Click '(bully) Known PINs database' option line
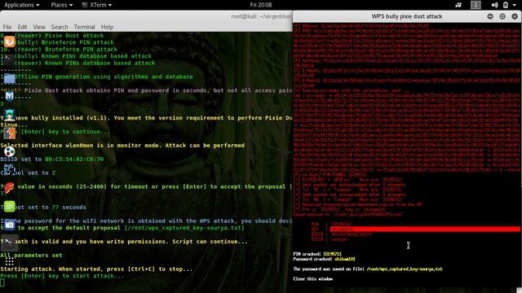Viewport: 522px width, 293px height. click(x=83, y=56)
